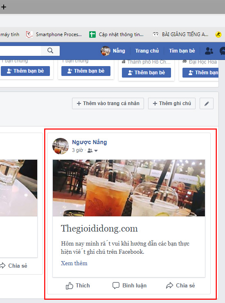Open the left post glass photo
This screenshot has height=303, width=225.
19,188
